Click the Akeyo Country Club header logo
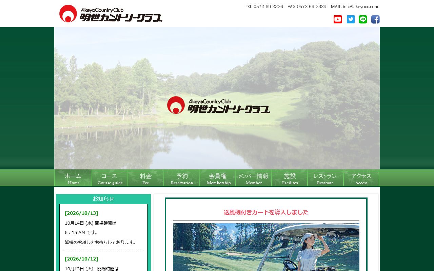434x271 pixels. pos(111,14)
